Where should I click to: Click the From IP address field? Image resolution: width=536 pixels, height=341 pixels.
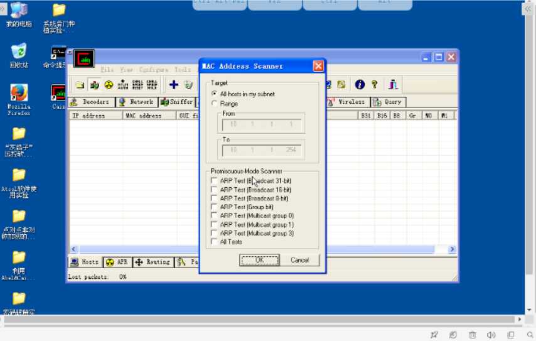(262, 124)
